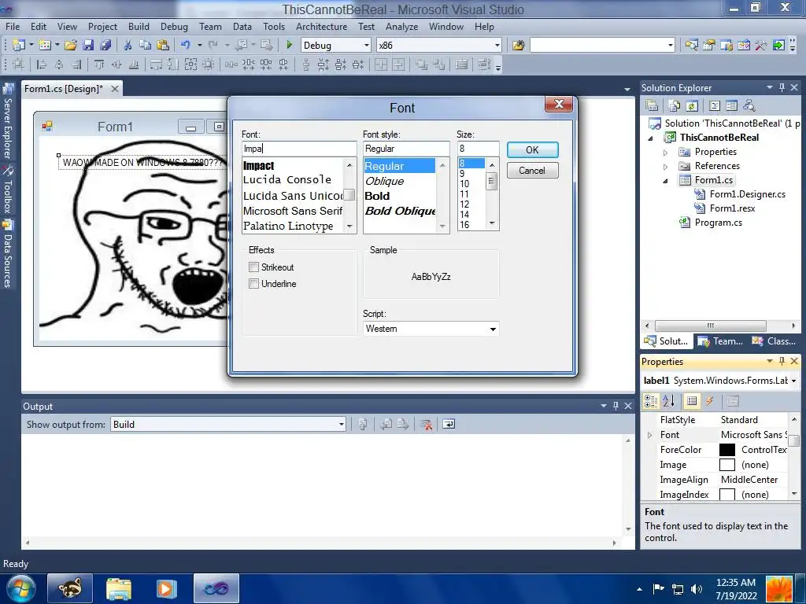Image resolution: width=806 pixels, height=604 pixels.
Task: Open the Toolbox side tab
Action: [x=8, y=190]
